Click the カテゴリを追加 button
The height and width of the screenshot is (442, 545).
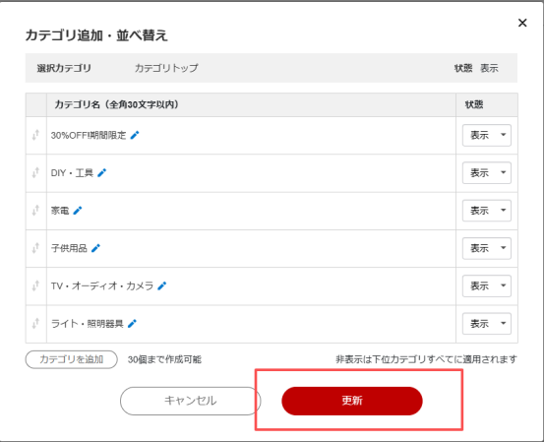71,359
